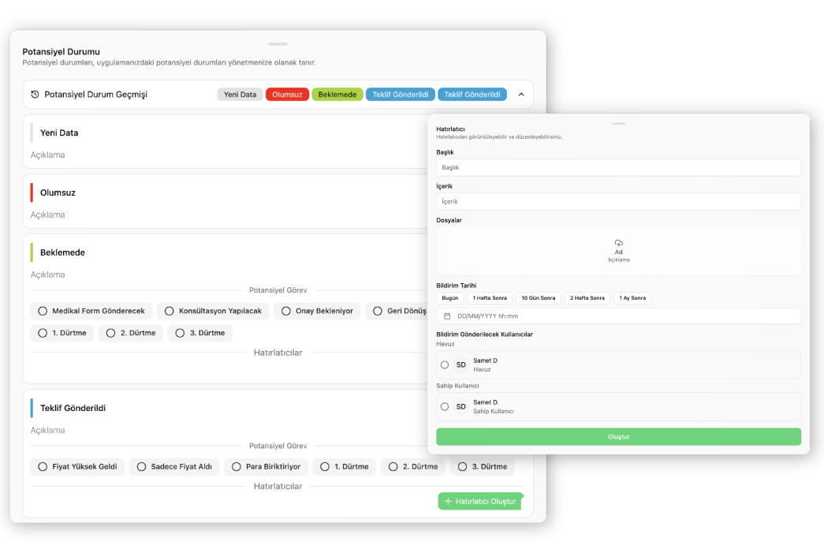Click the SD avatar in the Havuz row
This screenshot has height=553, width=824.
coord(461,365)
